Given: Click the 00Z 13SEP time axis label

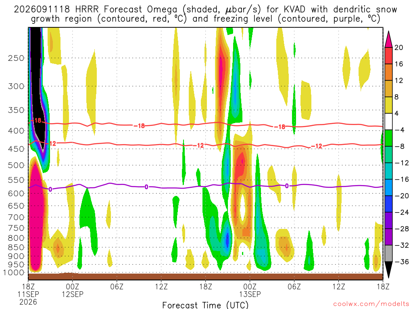Looking at the screenshot, I should click(x=250, y=290).
